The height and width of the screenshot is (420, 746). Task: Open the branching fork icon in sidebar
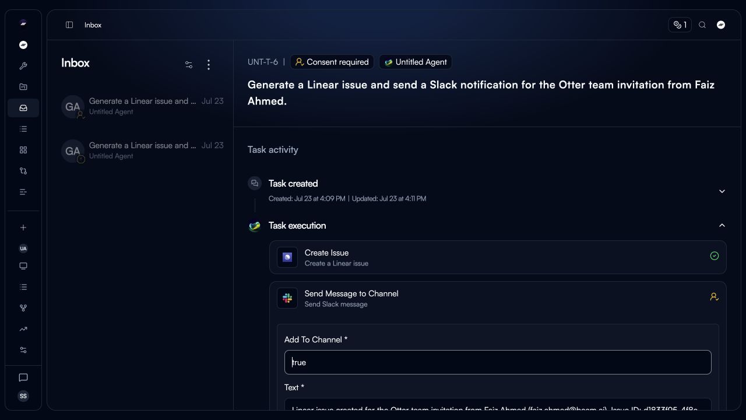pos(23,308)
